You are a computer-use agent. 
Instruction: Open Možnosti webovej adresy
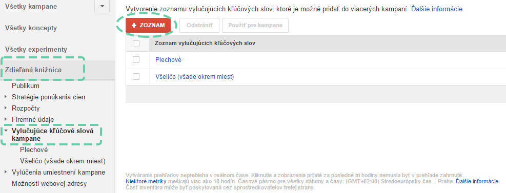tap(49, 184)
